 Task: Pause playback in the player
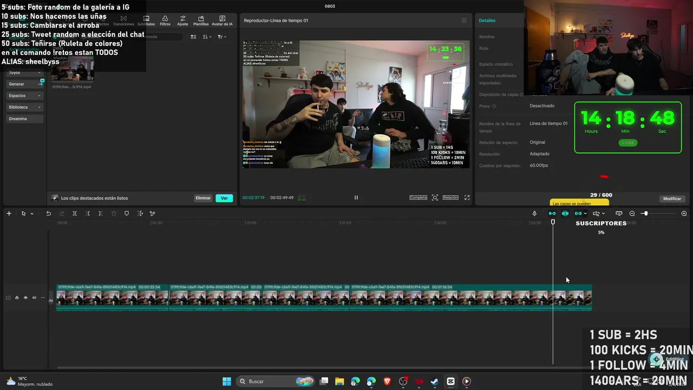point(356,198)
